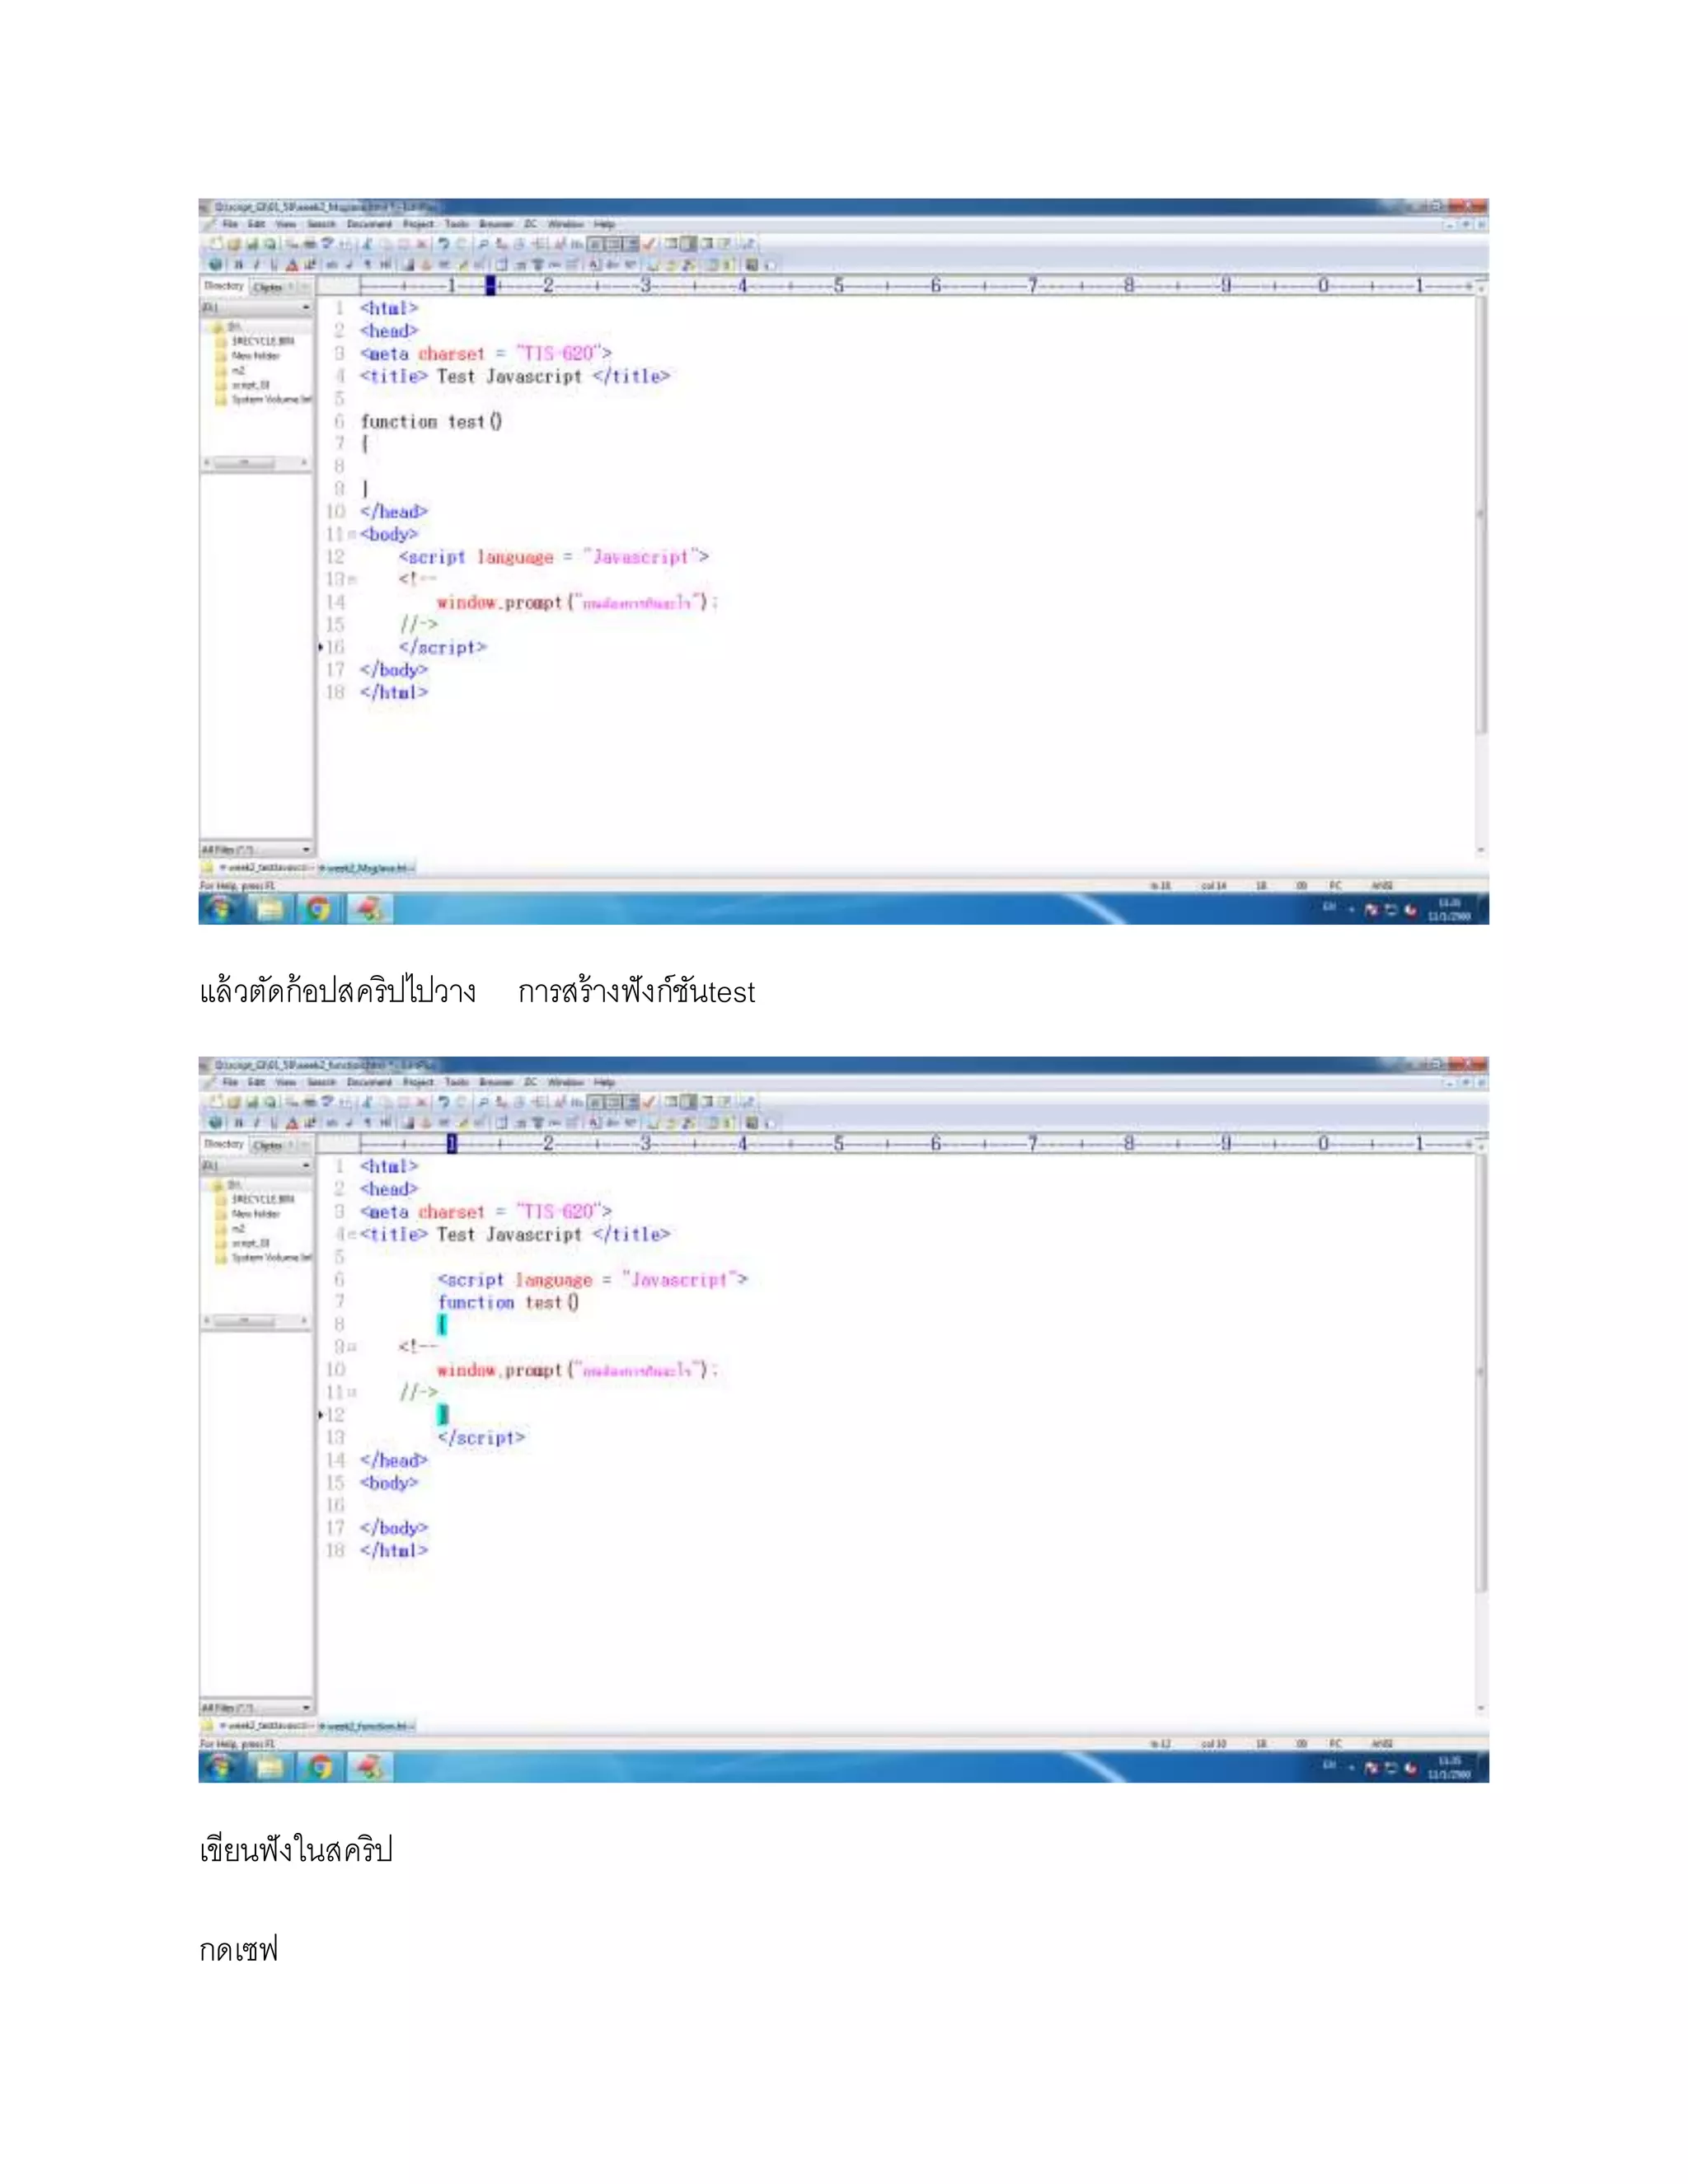Click globe browser icon in upper window HTML toolbar
This screenshot has width=1688, height=2184.
tap(215, 265)
